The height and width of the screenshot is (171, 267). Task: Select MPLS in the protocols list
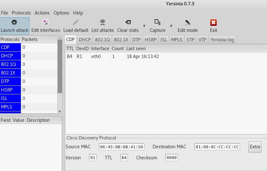10,107
